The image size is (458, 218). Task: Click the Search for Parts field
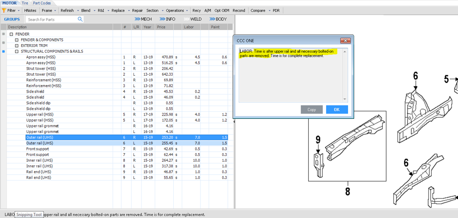pos(51,19)
